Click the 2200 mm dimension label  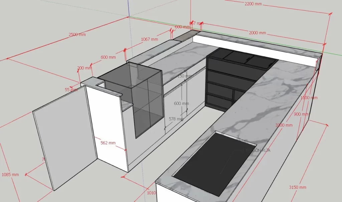click(253, 4)
